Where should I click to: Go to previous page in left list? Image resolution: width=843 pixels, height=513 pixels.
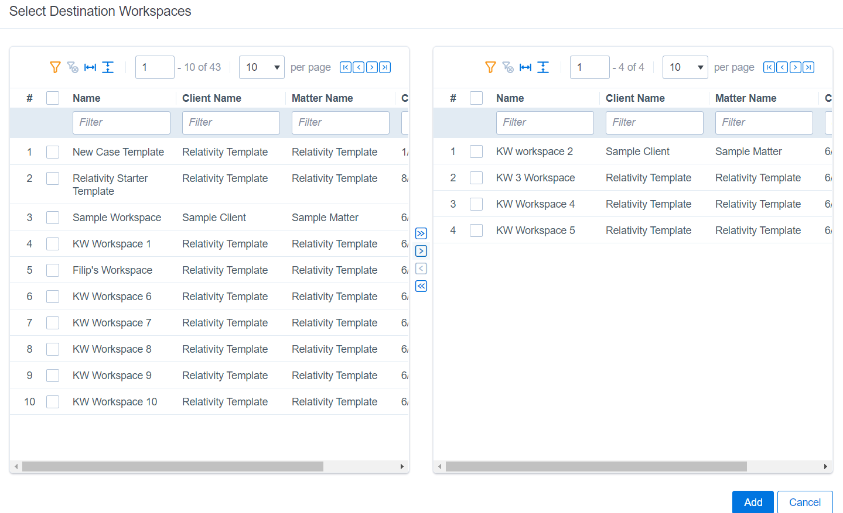359,67
